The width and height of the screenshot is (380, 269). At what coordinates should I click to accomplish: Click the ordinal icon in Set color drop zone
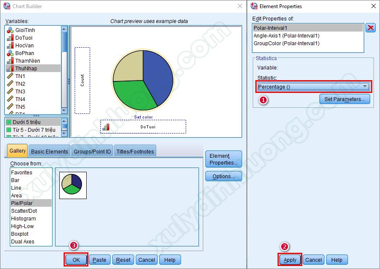(106, 127)
